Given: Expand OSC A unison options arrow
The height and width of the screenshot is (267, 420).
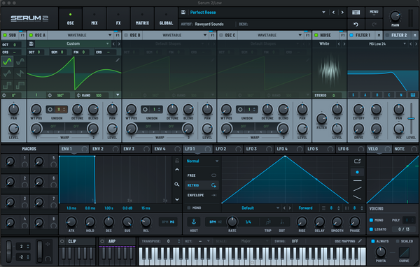Looking at the screenshot, I should 118,94.
